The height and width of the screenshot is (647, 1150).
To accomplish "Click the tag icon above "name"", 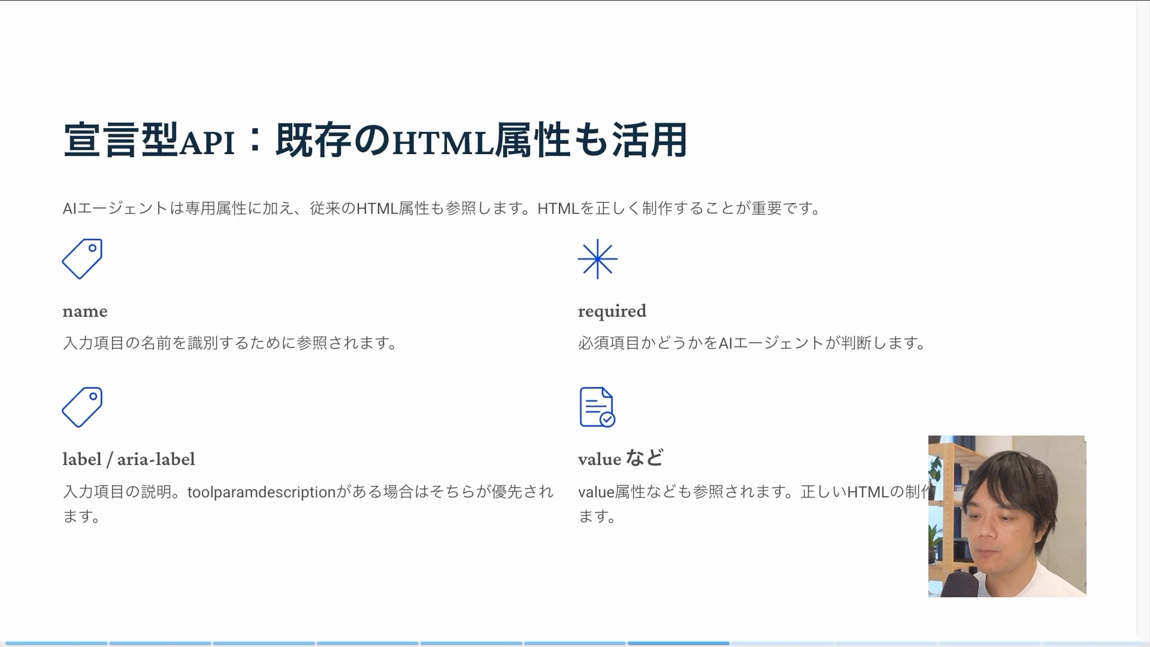I will point(82,259).
